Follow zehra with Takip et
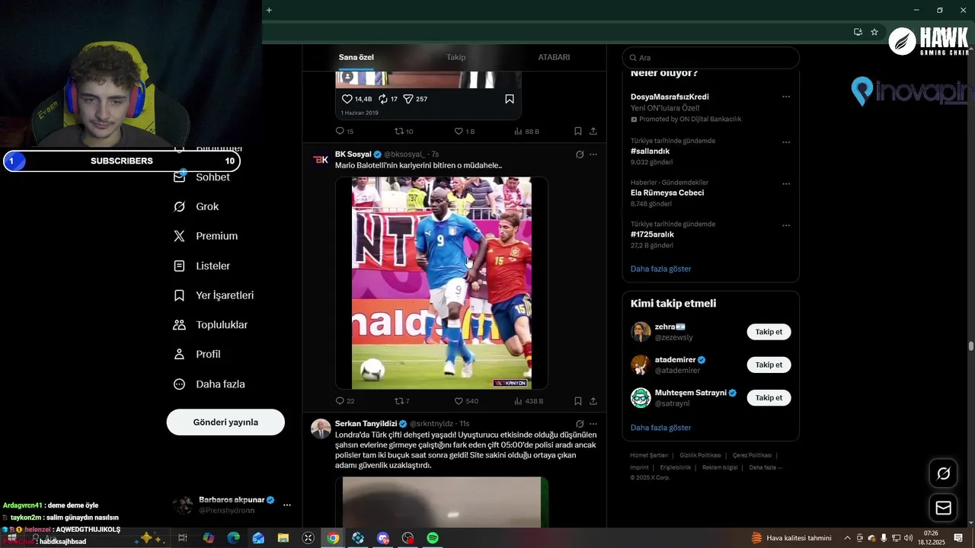The width and height of the screenshot is (975, 548). pyautogui.click(x=769, y=332)
